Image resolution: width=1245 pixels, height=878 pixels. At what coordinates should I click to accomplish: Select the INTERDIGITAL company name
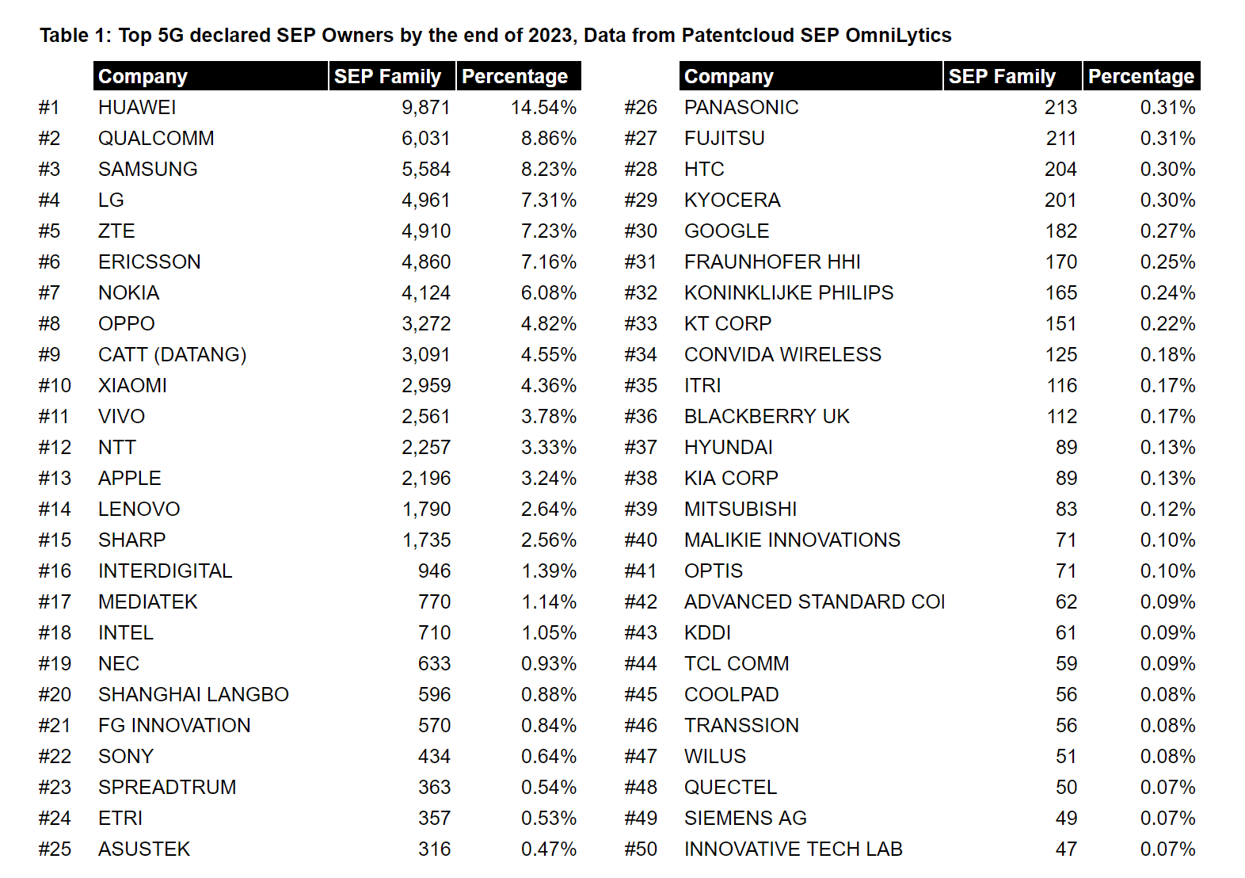pyautogui.click(x=165, y=571)
